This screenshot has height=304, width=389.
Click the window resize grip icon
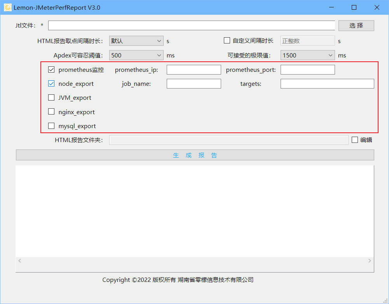[385, 301]
